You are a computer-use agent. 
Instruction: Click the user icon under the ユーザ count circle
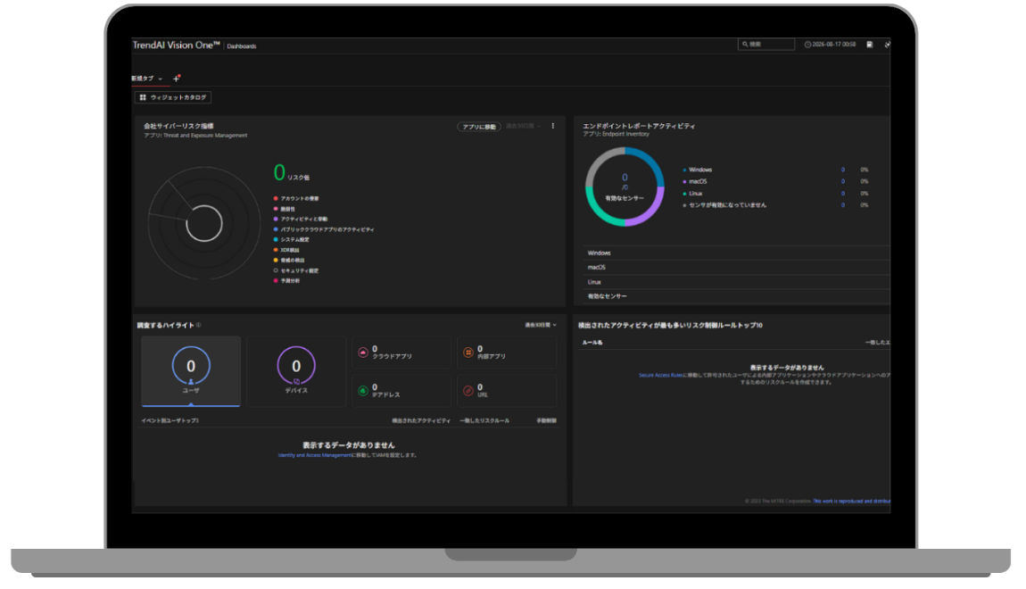[x=191, y=382]
